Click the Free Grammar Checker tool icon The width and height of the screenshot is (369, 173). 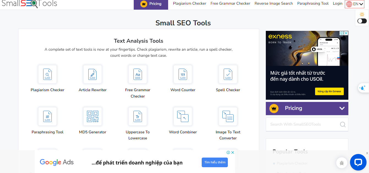click(138, 74)
